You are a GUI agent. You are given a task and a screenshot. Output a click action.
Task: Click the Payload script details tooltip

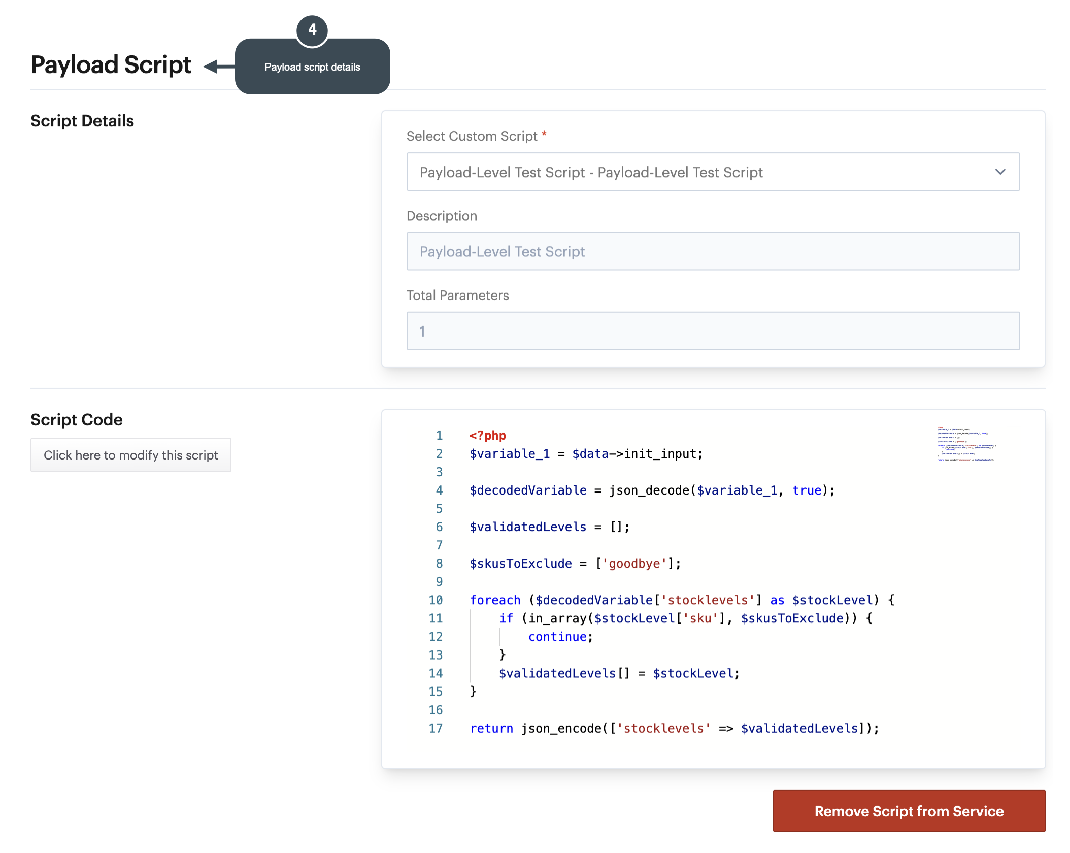pyautogui.click(x=312, y=67)
